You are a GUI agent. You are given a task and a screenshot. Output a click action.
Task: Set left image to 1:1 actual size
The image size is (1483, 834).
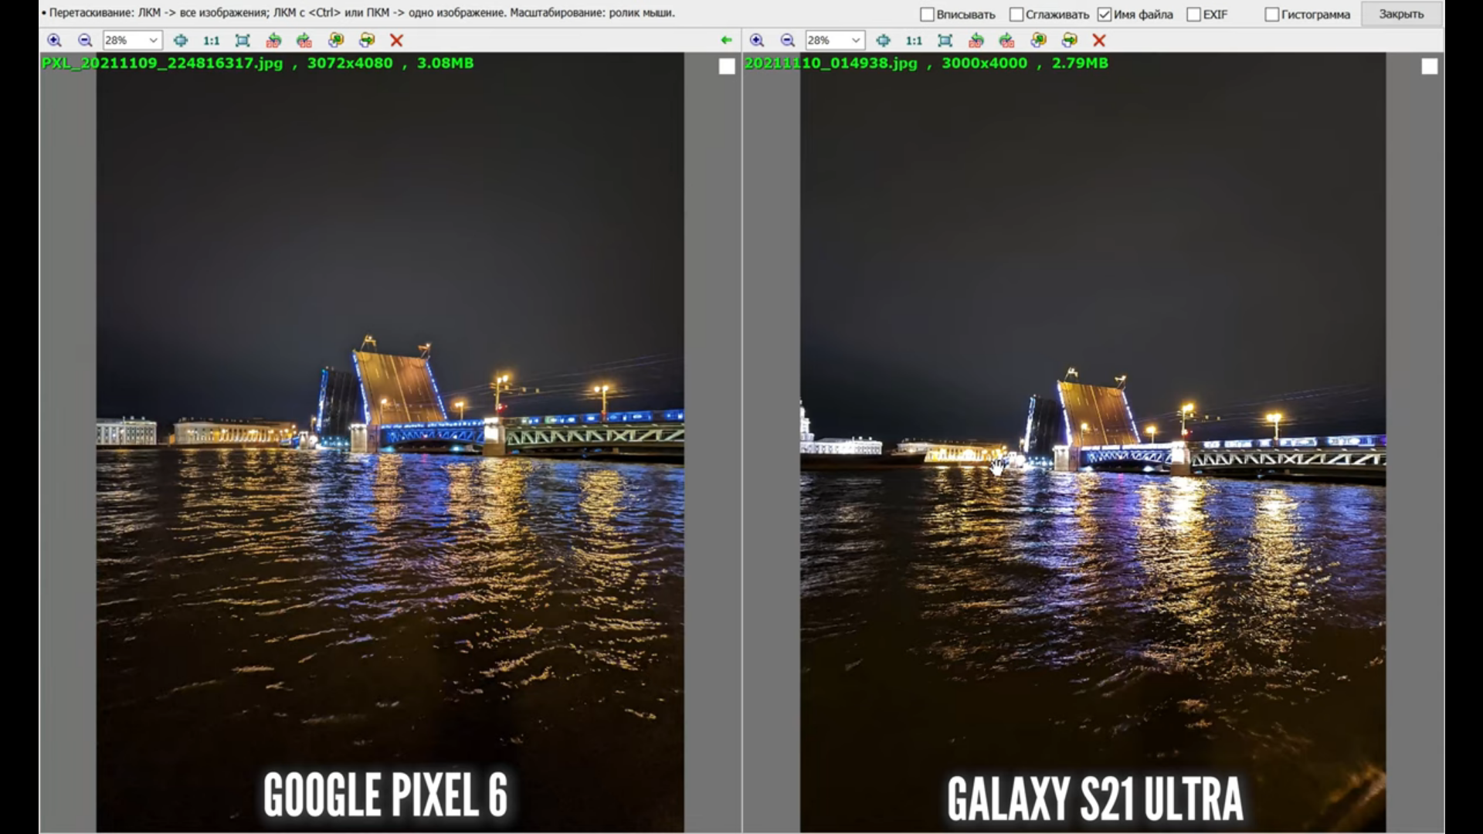pos(211,40)
